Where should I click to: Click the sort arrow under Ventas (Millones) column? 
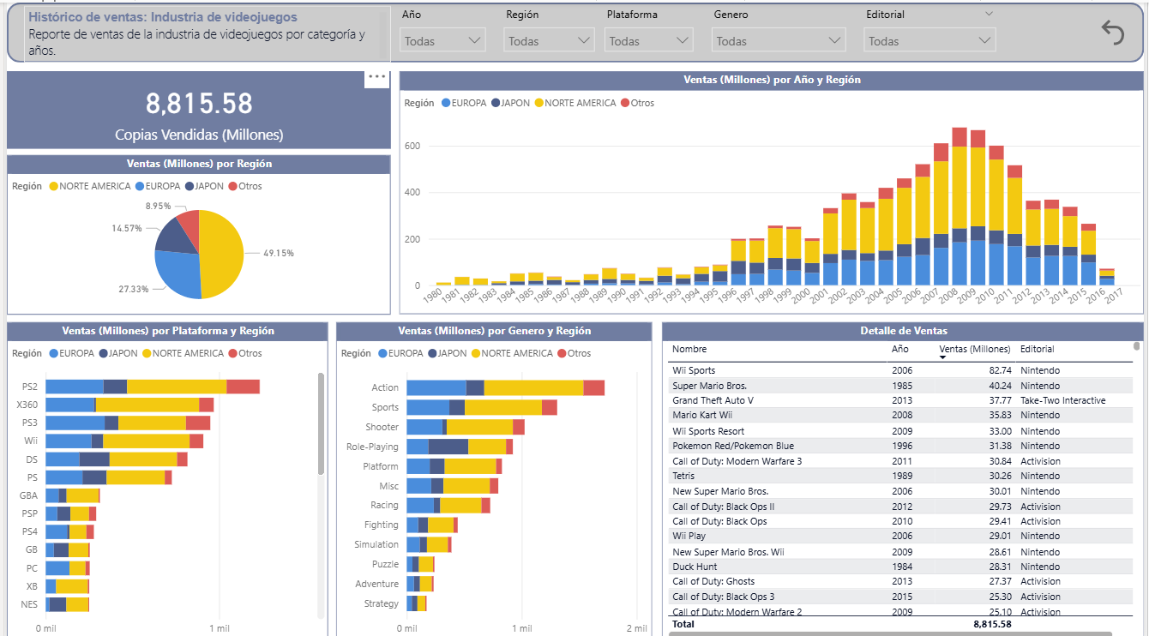tap(942, 357)
